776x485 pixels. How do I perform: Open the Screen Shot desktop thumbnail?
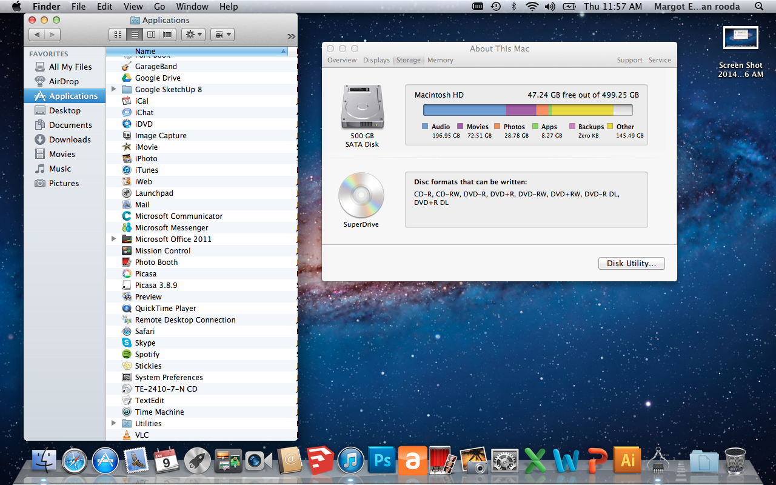tap(741, 38)
